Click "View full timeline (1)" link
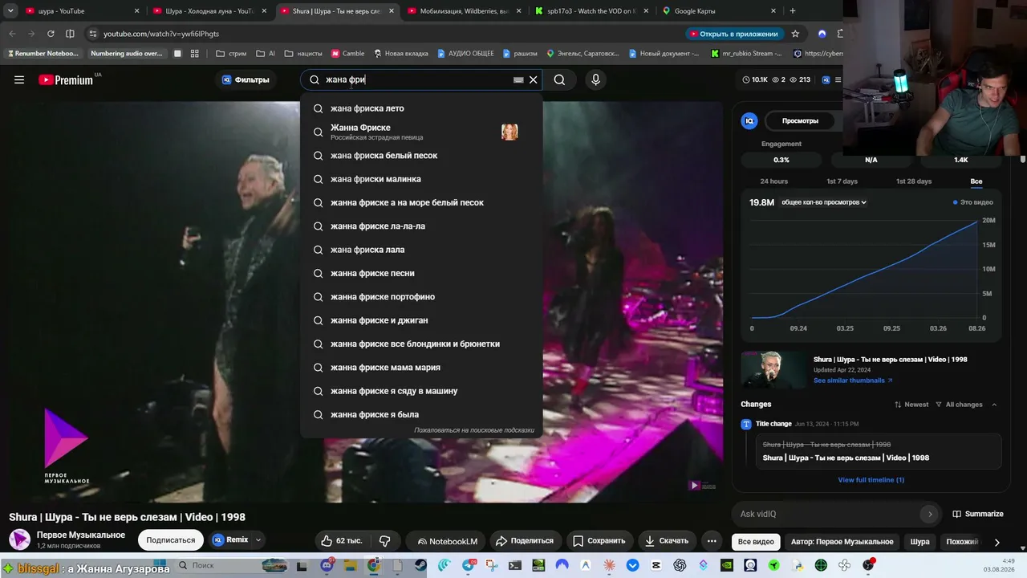 [871, 480]
